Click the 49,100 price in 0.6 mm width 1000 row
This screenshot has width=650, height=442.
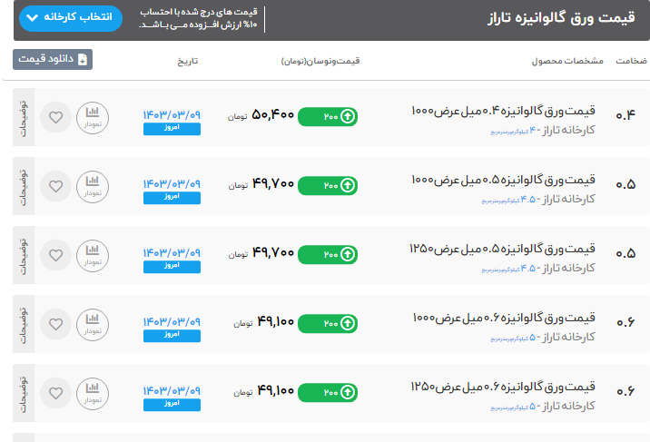click(275, 321)
